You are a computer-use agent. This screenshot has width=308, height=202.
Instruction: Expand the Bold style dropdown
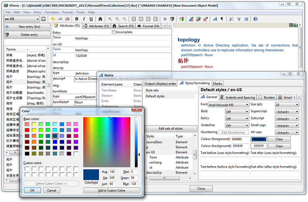[x=237, y=112]
